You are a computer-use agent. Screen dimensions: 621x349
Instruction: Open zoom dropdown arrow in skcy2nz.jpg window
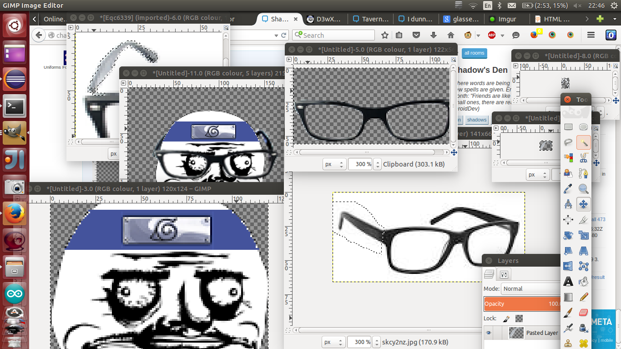click(376, 342)
